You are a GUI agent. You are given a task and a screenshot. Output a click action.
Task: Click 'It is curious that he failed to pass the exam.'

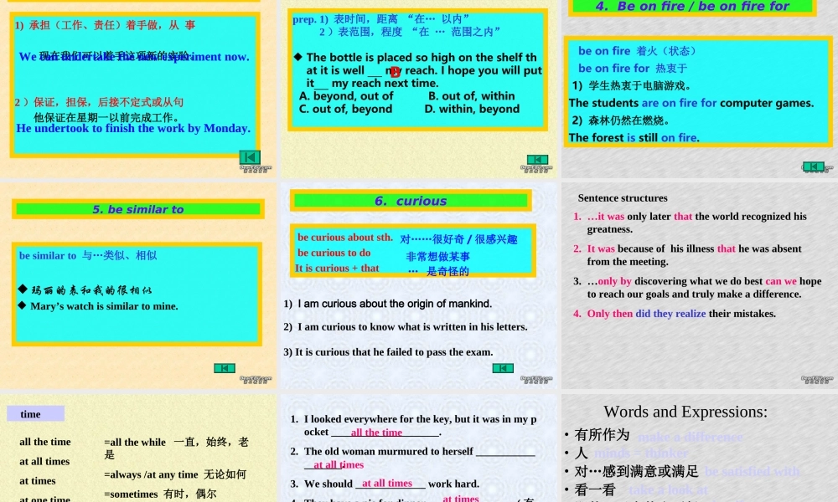389,352
